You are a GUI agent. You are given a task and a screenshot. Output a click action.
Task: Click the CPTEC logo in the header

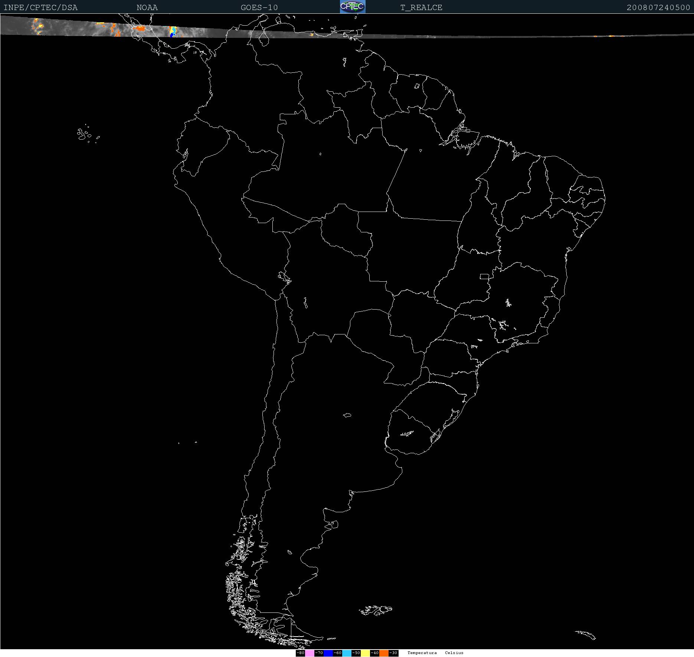(x=353, y=7)
